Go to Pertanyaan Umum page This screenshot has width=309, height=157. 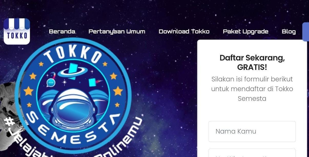point(117,31)
